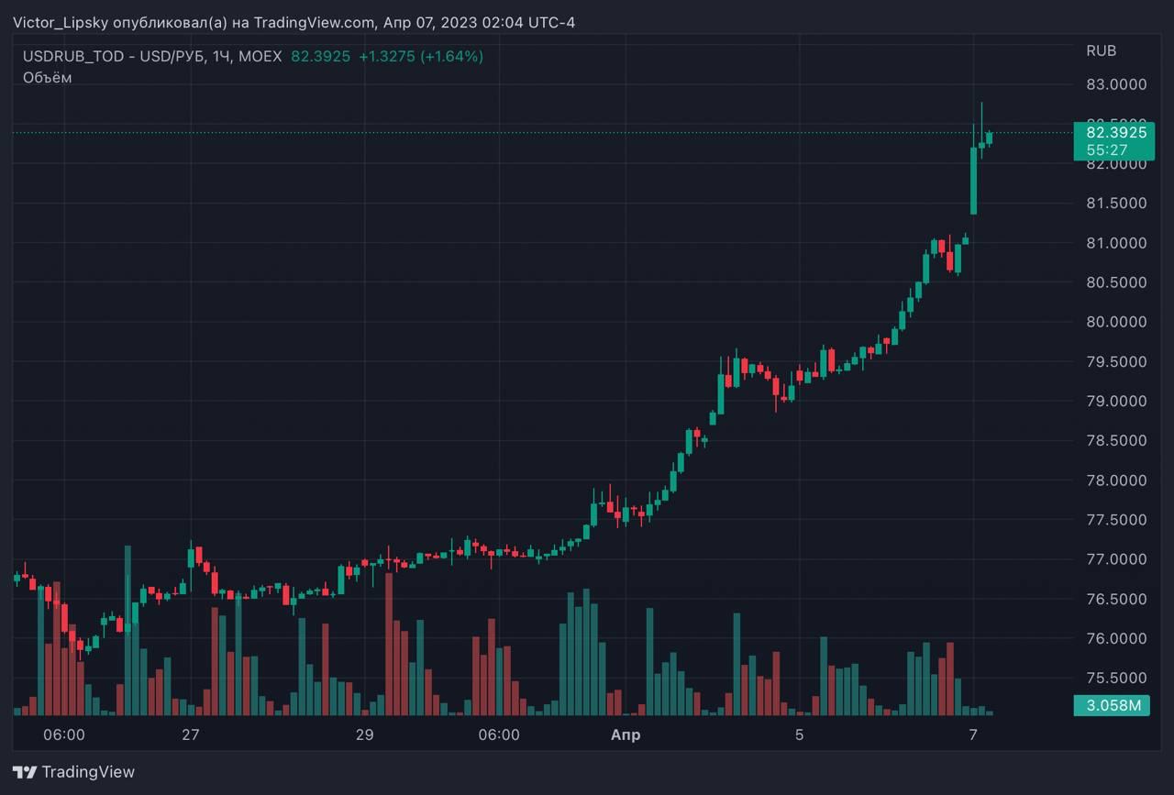This screenshot has height=795, width=1174.
Task: Click the 29 date label on time axis
Action: click(364, 735)
